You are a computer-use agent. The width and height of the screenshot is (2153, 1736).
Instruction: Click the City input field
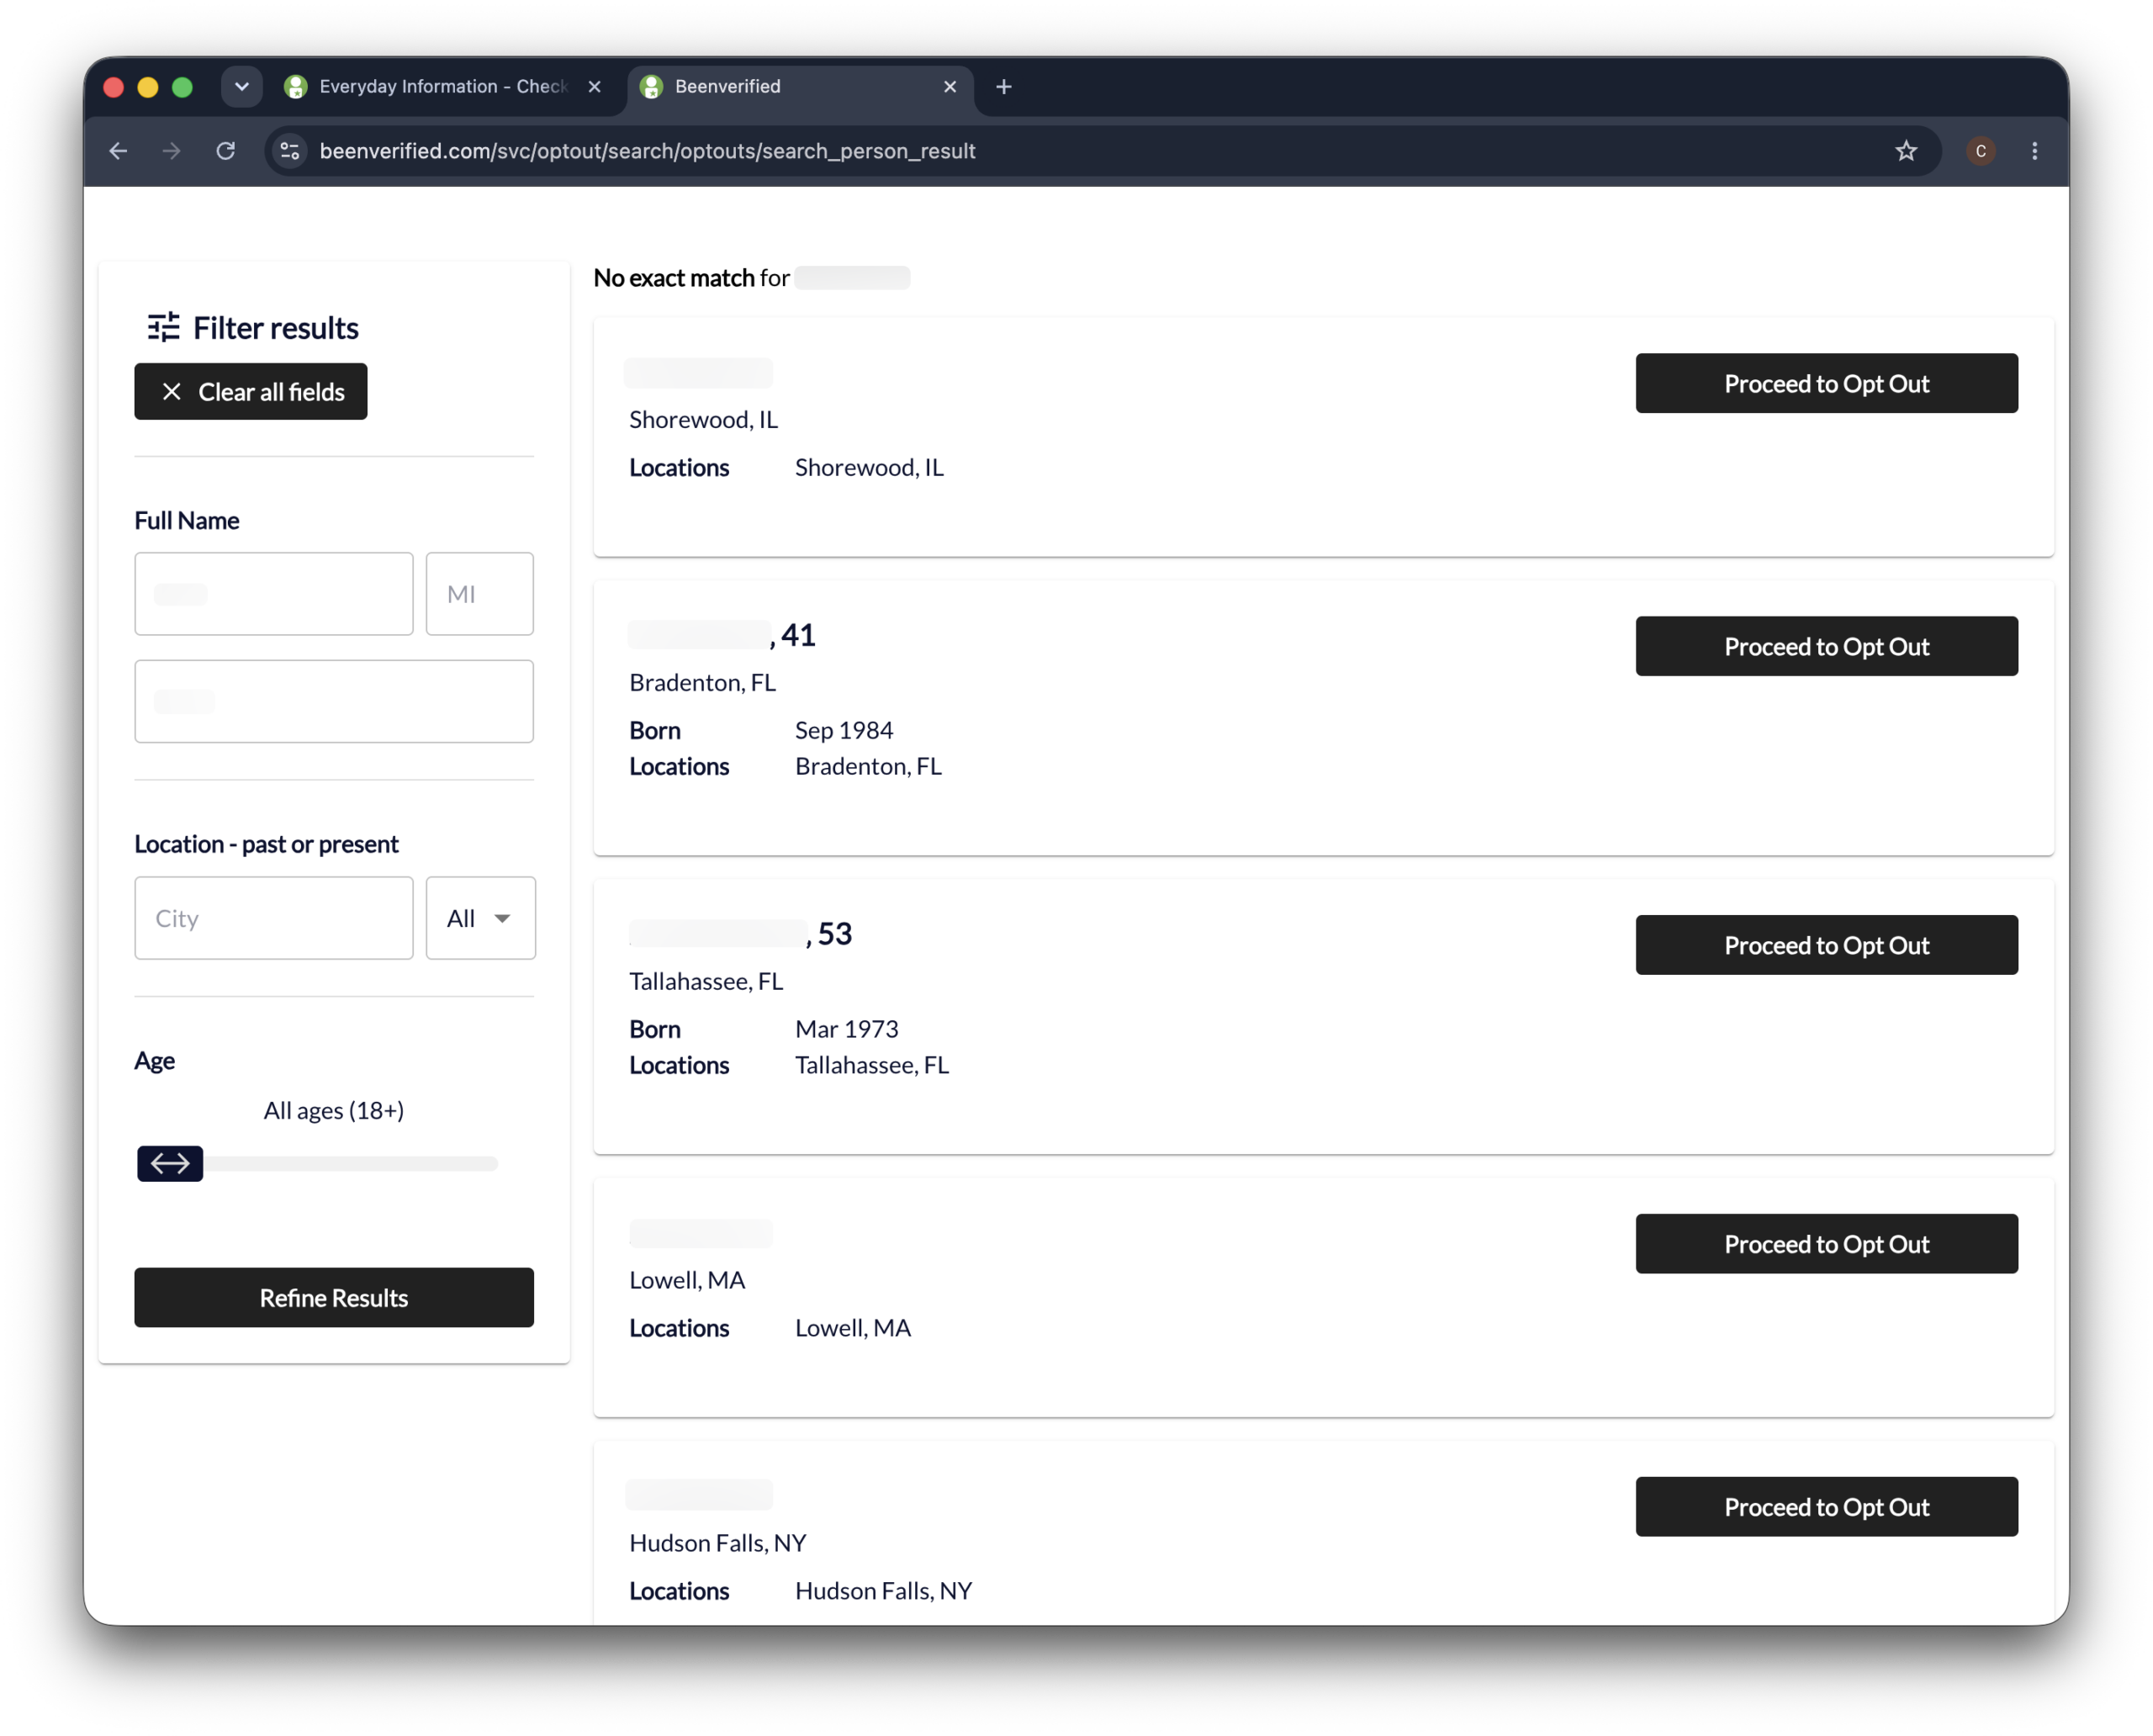(x=274, y=918)
